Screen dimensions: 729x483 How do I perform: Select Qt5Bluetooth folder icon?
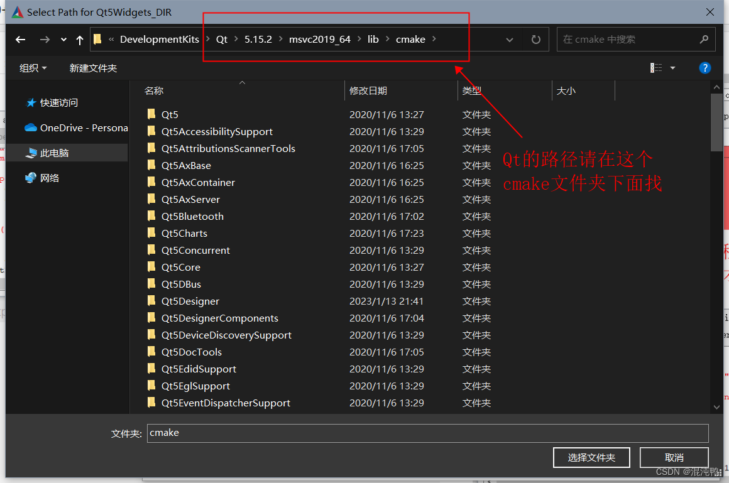tap(151, 215)
